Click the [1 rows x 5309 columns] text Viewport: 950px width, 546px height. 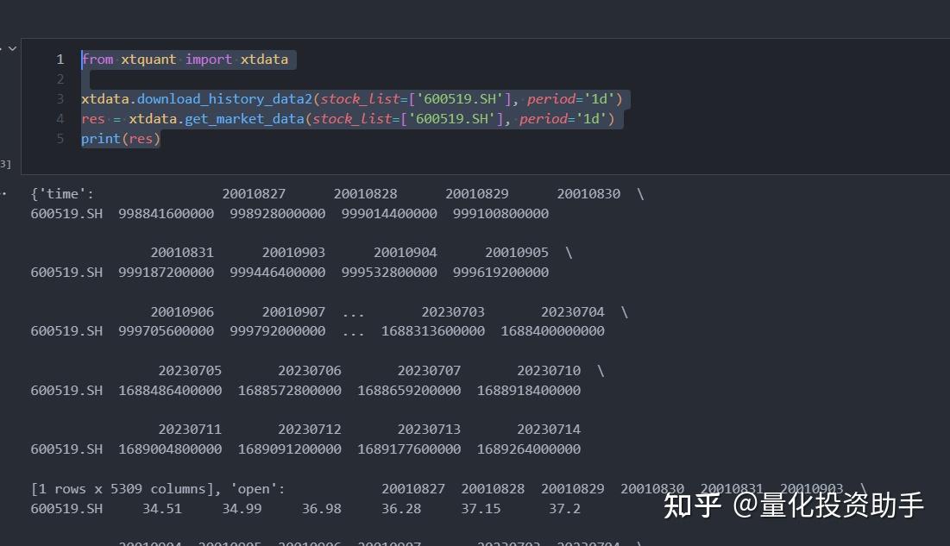pyautogui.click(x=126, y=488)
